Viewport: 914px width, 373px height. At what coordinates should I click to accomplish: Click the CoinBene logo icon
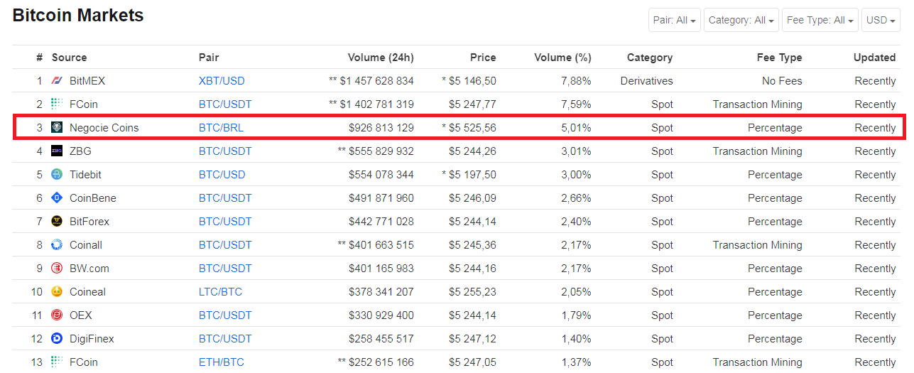point(58,198)
